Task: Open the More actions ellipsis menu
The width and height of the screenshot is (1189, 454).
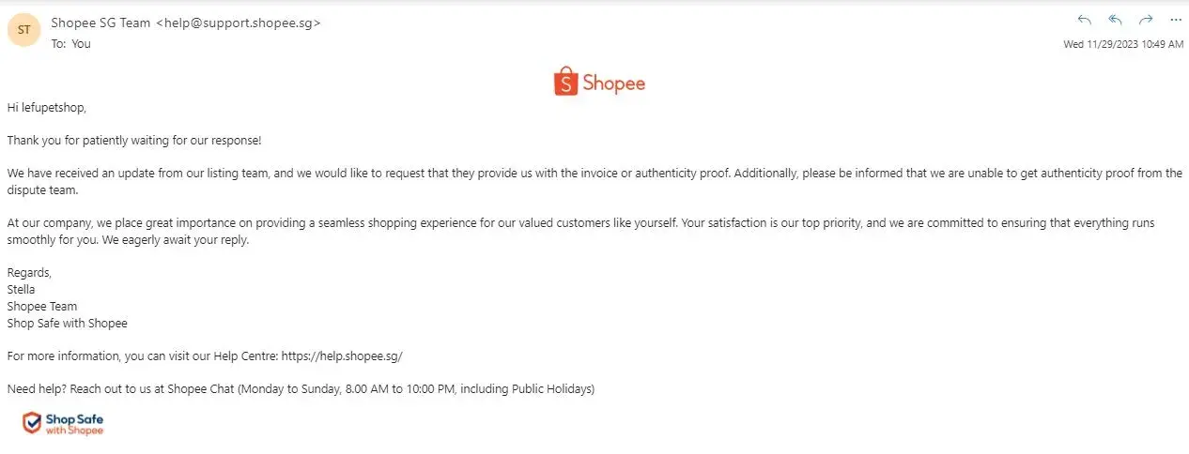Action: pos(1175,20)
